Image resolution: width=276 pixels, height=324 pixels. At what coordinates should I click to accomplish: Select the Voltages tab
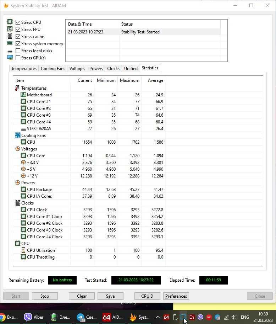77,68
